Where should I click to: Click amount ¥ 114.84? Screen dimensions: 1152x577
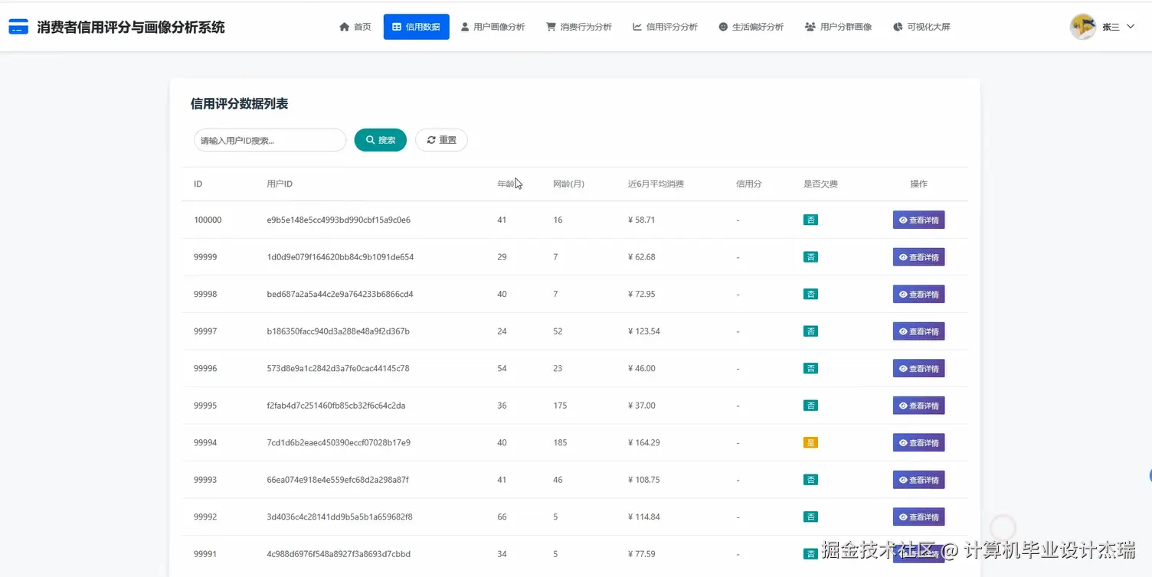click(x=644, y=517)
